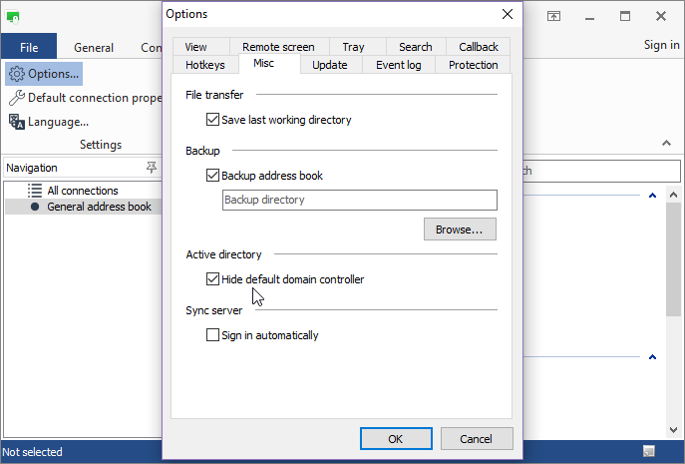Open the Remote screen tab
Image resolution: width=685 pixels, height=464 pixels.
(x=278, y=47)
